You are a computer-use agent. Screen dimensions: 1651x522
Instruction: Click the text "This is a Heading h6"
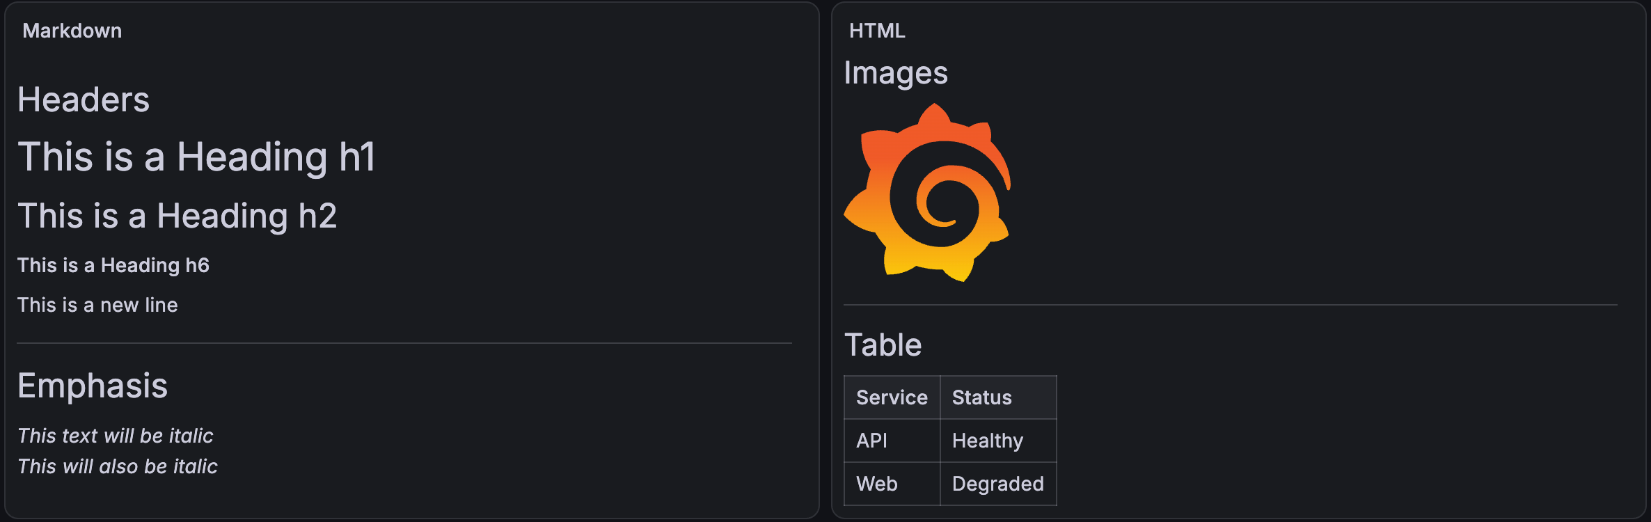coord(113,265)
